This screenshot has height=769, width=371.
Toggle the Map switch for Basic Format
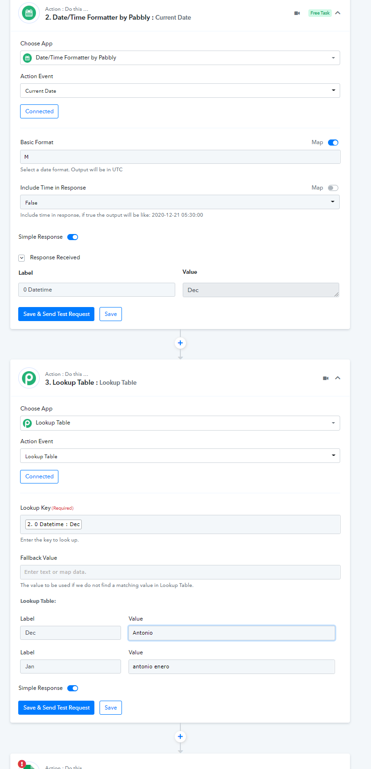click(333, 142)
